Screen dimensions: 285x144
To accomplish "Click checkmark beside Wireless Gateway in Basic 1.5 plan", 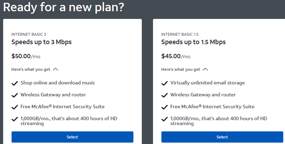I will point(165,95).
